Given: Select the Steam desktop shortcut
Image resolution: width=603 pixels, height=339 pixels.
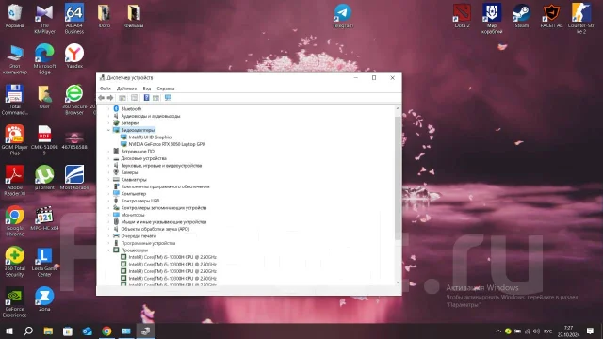Looking at the screenshot, I should point(521,16).
